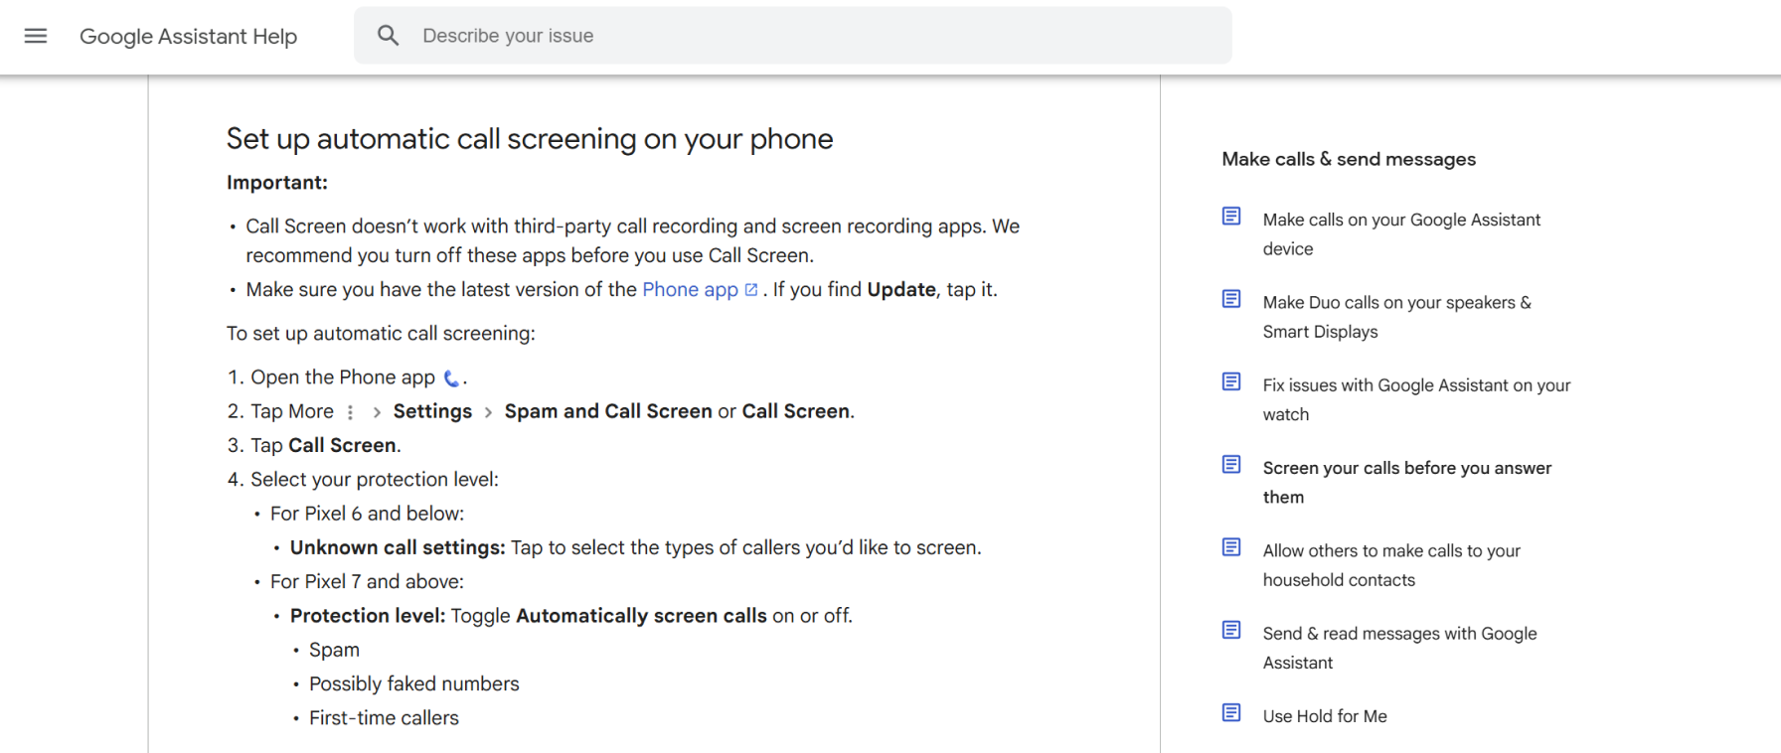This screenshot has height=753, width=1781.
Task: Click For Pixel 7 and above text
Action: (367, 582)
